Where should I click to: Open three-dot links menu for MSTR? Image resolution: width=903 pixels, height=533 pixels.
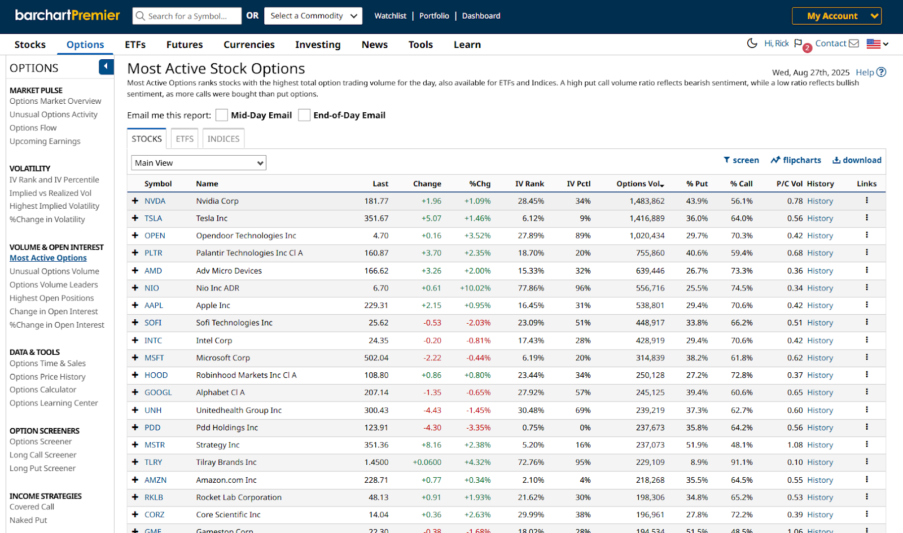pos(867,444)
